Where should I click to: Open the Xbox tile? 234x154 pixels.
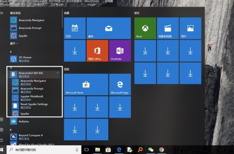(x=145, y=28)
